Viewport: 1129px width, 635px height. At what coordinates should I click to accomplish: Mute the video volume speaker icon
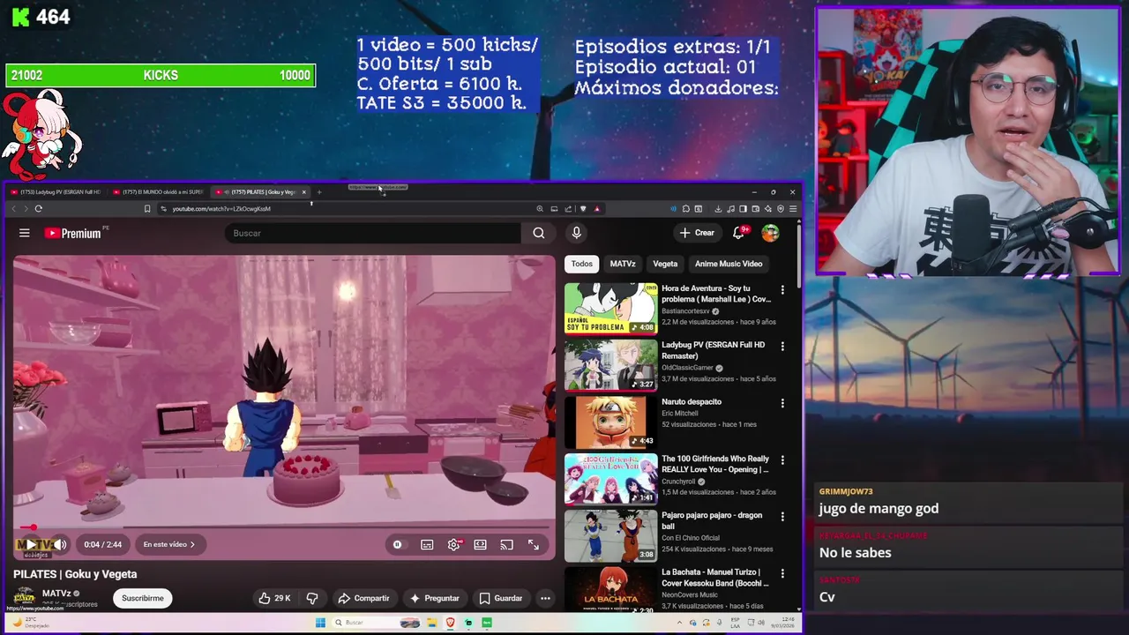(x=60, y=544)
